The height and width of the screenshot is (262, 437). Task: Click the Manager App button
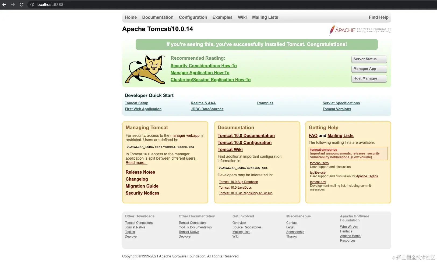(x=369, y=69)
